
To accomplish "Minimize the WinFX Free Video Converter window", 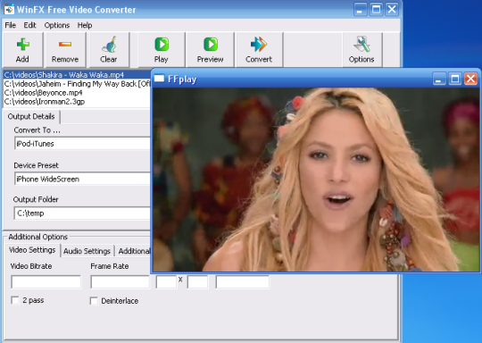I will click(360, 9).
